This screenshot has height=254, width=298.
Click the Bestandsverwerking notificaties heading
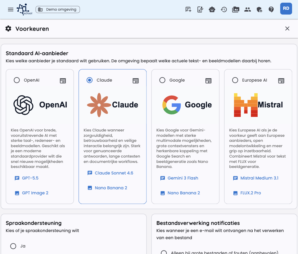pos(198,223)
